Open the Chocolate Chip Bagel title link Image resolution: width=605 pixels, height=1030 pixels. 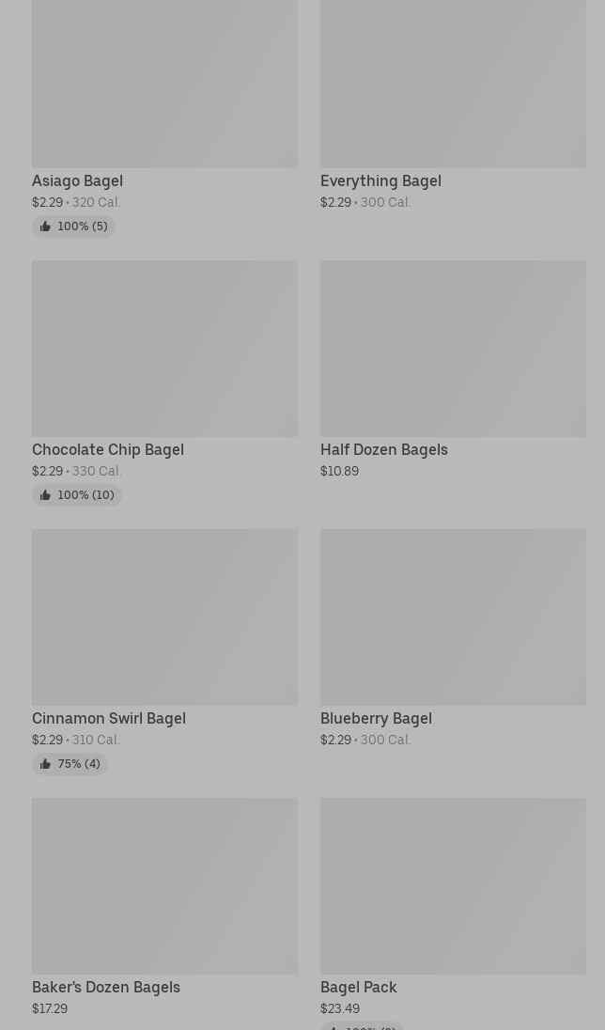[x=108, y=449]
